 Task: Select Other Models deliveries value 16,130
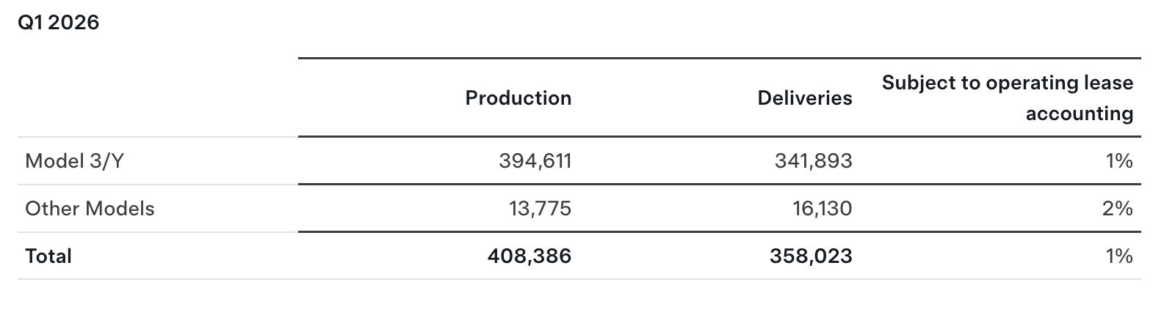pyautogui.click(x=822, y=209)
